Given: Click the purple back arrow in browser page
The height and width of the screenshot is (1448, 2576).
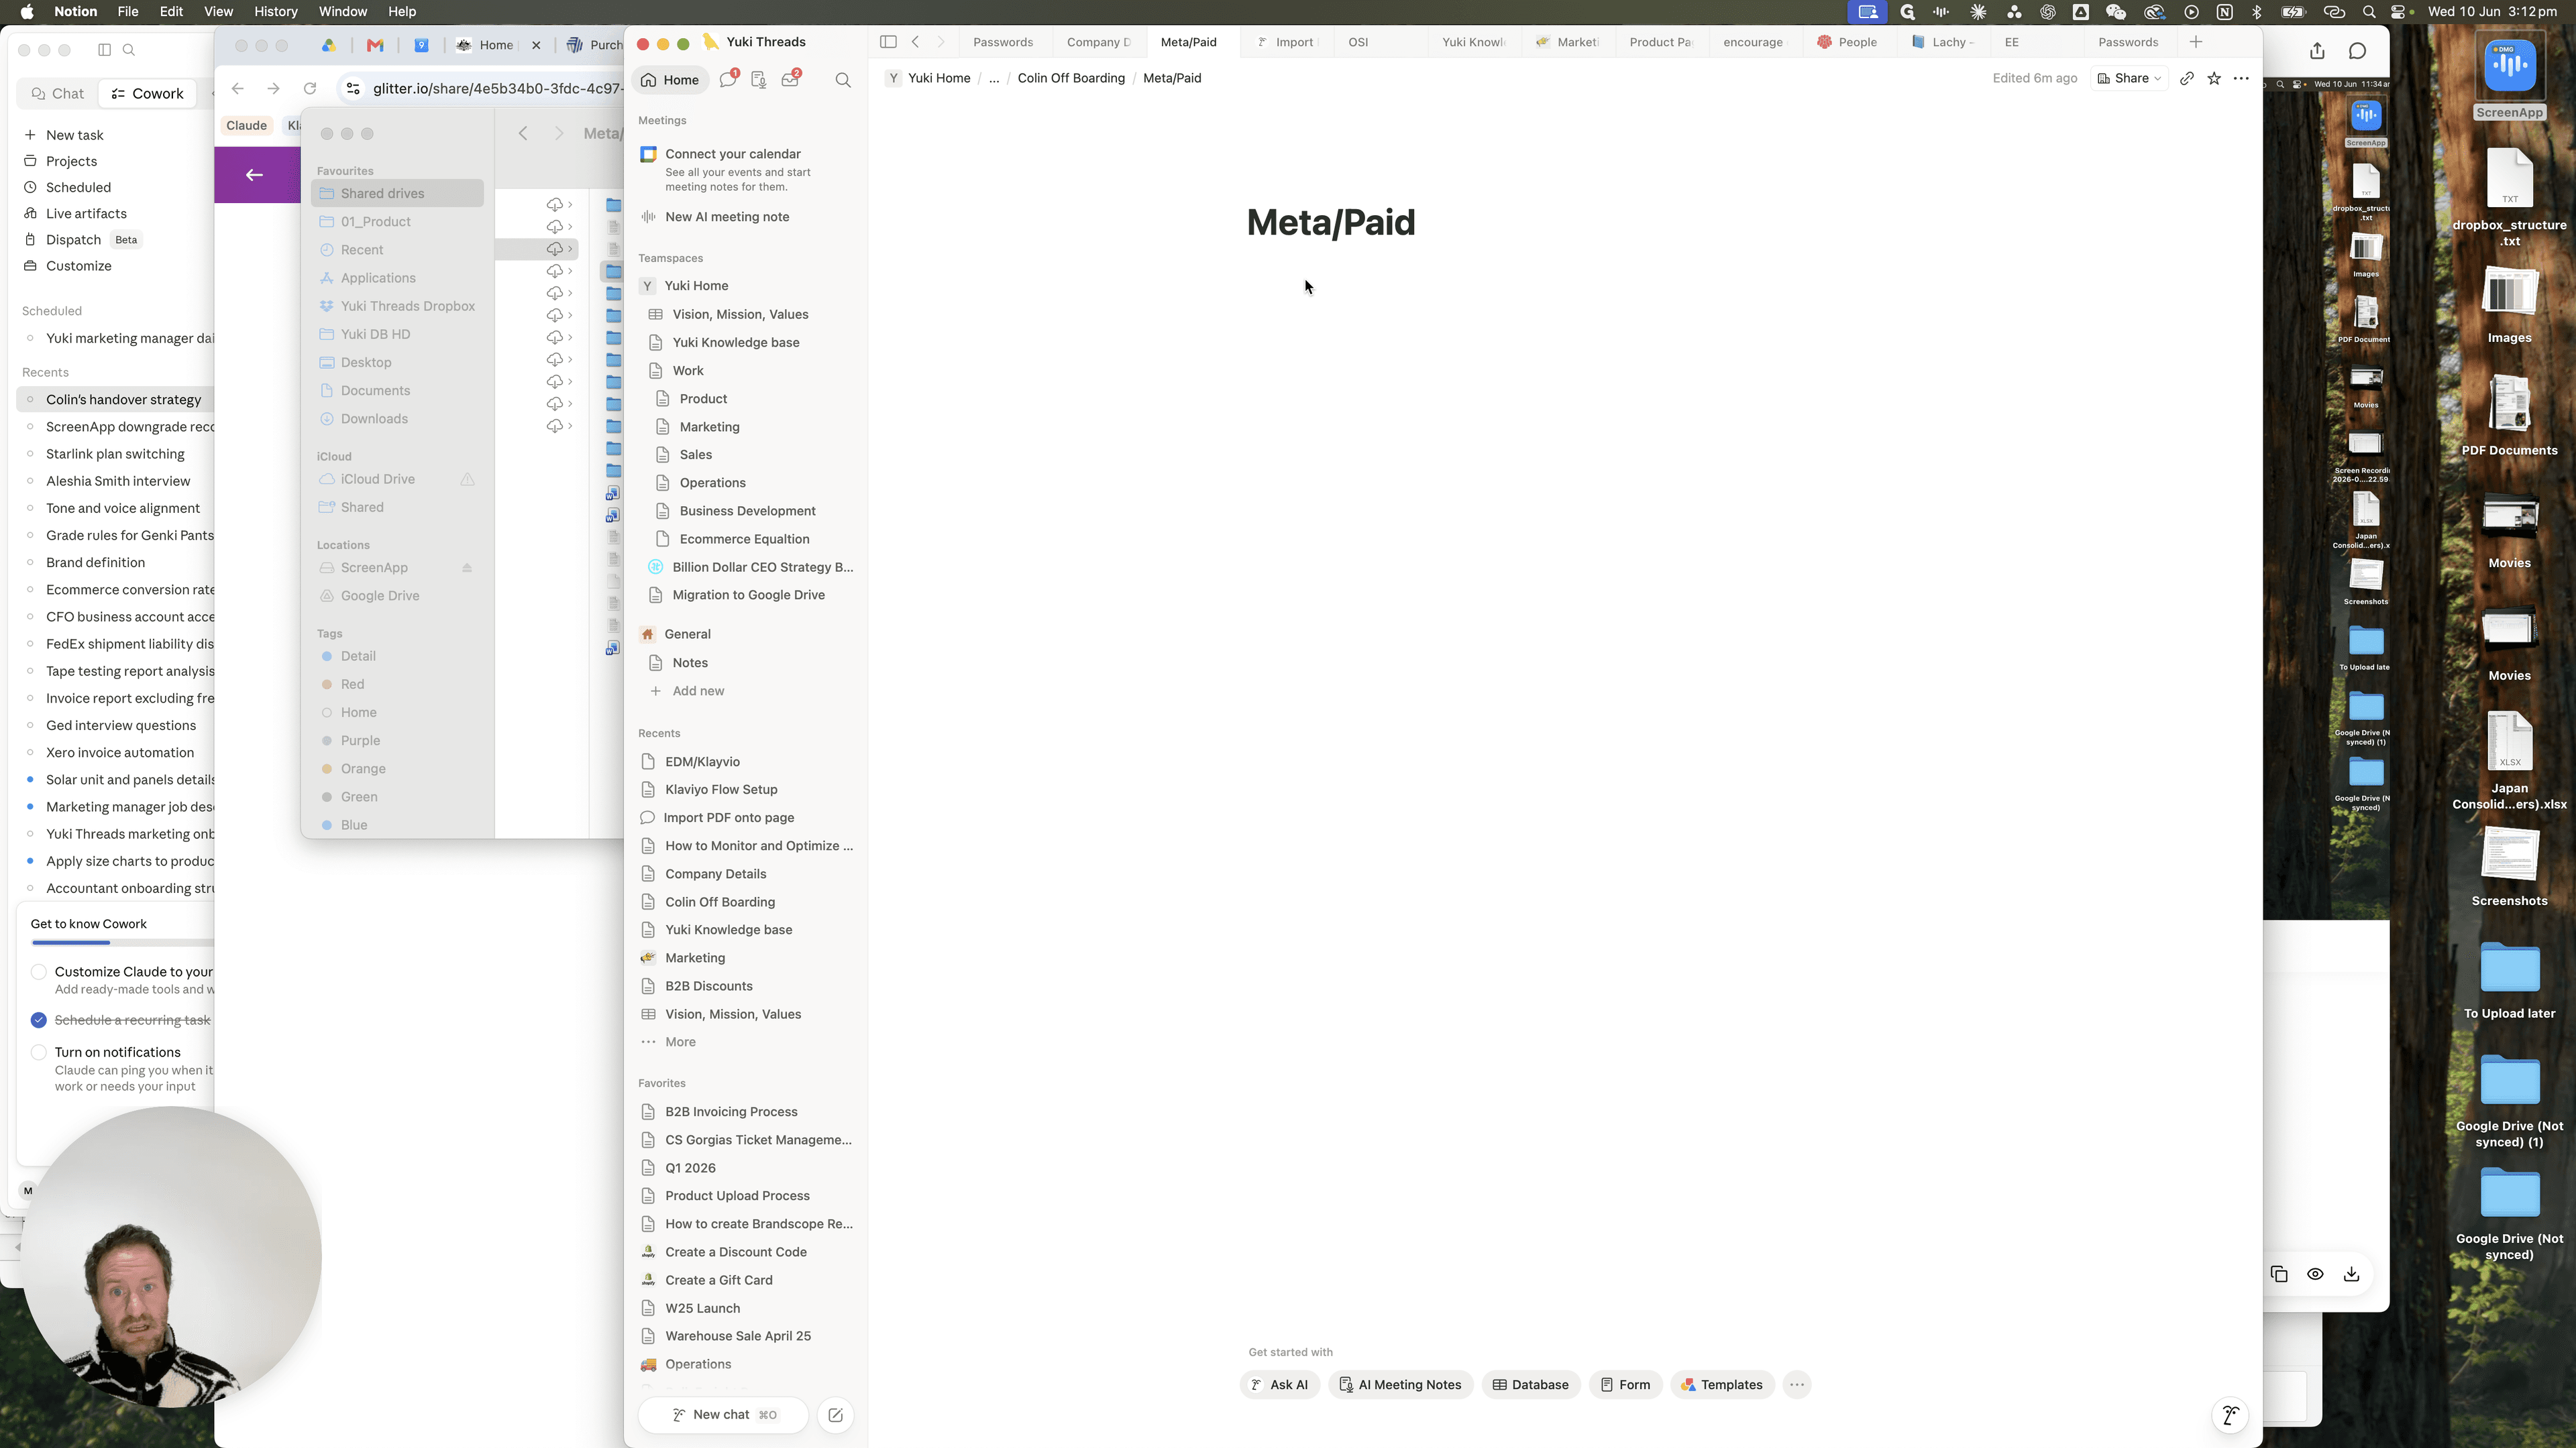Looking at the screenshot, I should click(x=254, y=175).
